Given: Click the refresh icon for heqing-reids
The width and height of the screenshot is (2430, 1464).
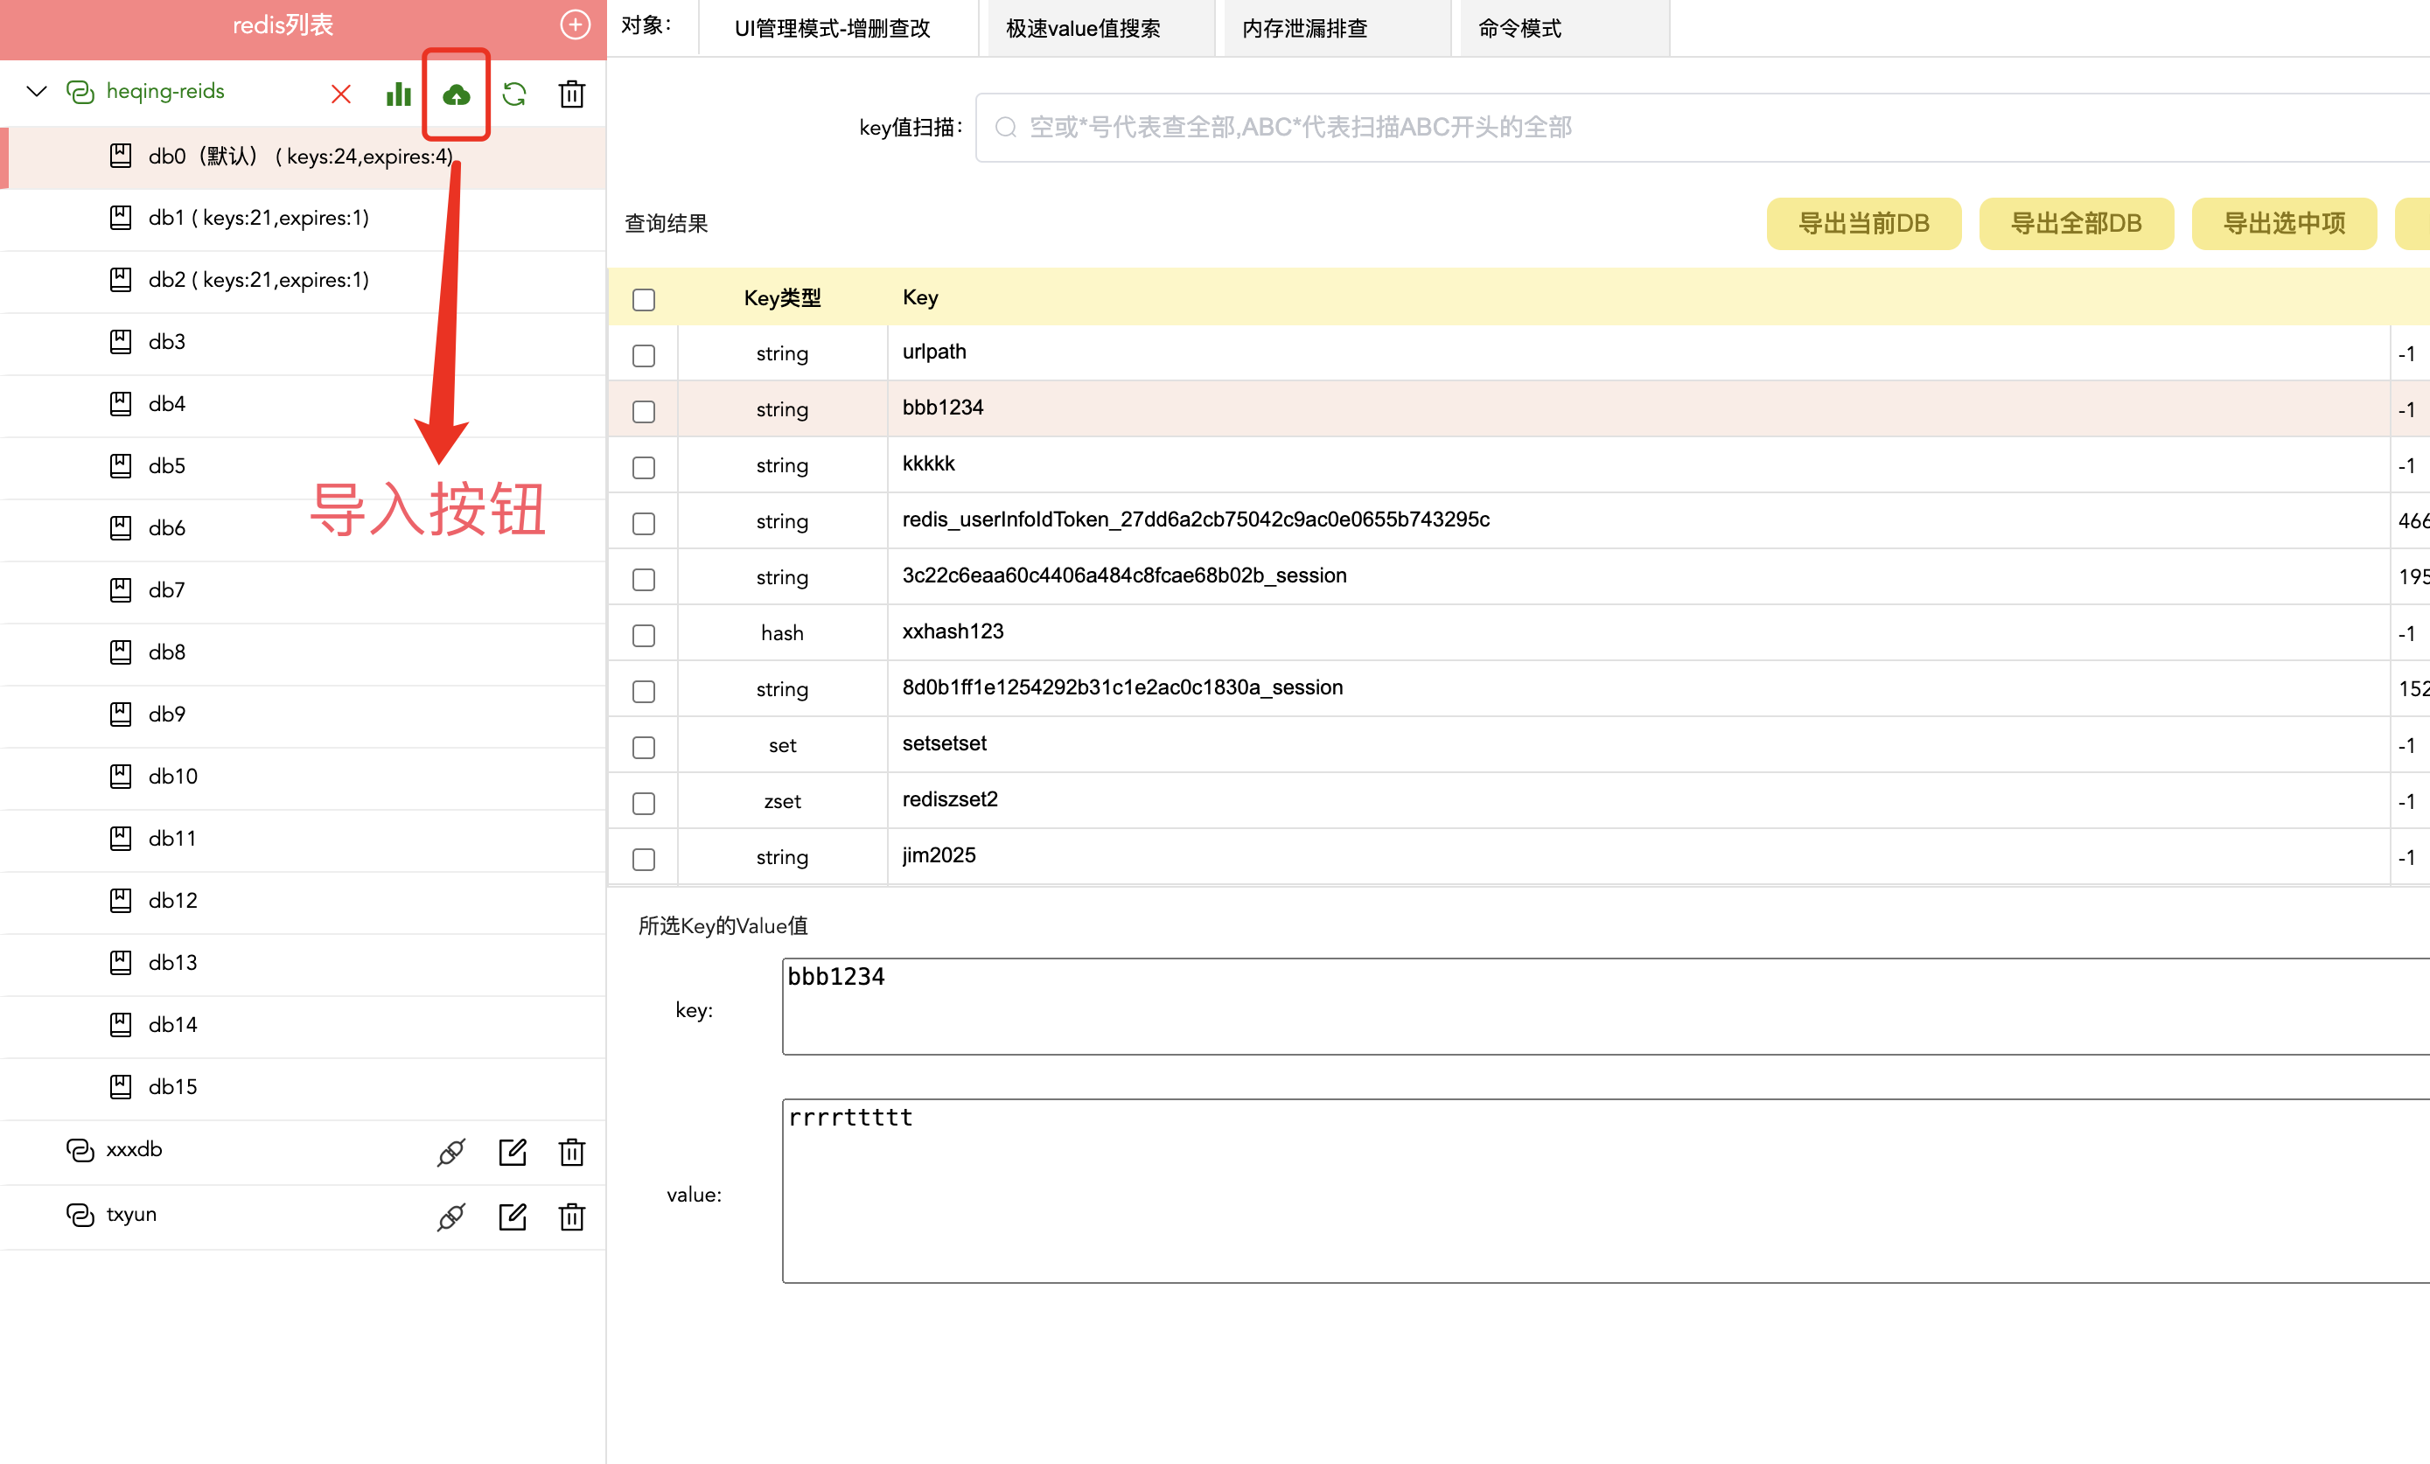Looking at the screenshot, I should (513, 94).
